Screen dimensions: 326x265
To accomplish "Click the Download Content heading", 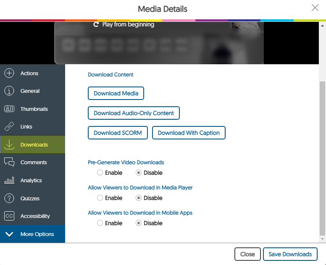I will pos(110,75).
